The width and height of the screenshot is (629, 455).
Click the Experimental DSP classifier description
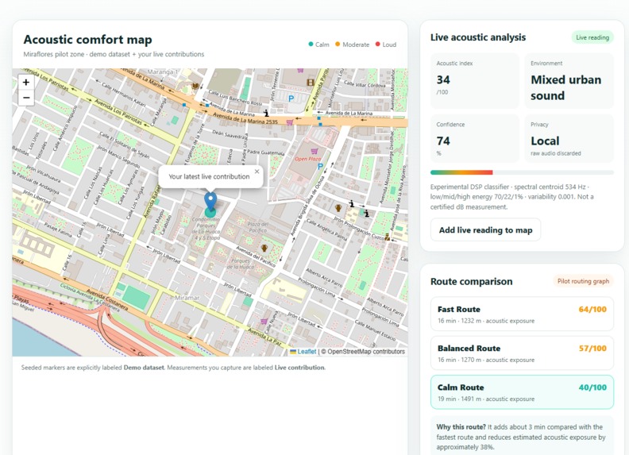point(512,197)
